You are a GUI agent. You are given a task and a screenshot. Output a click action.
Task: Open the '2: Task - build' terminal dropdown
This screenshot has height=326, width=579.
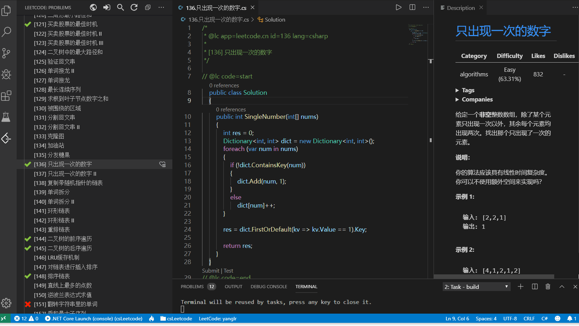[476, 286]
